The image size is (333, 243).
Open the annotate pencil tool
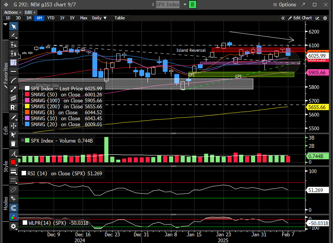13,35
